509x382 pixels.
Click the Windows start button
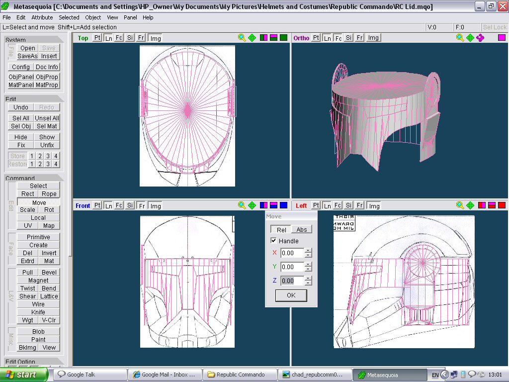24,375
